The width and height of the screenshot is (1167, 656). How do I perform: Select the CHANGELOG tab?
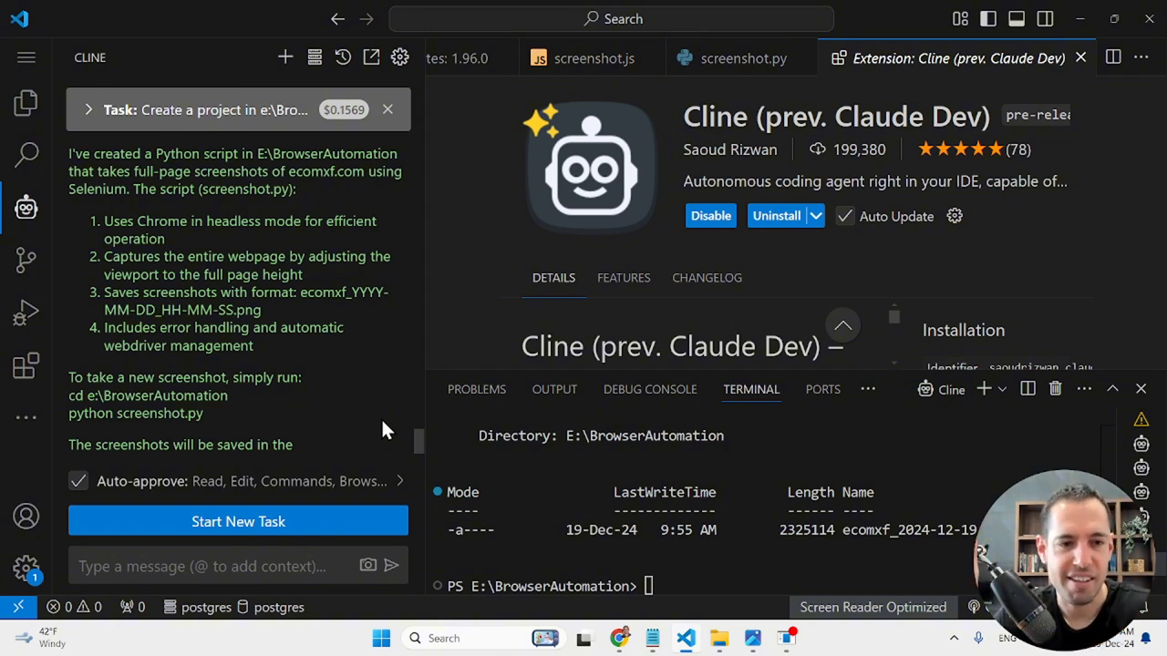coord(707,278)
